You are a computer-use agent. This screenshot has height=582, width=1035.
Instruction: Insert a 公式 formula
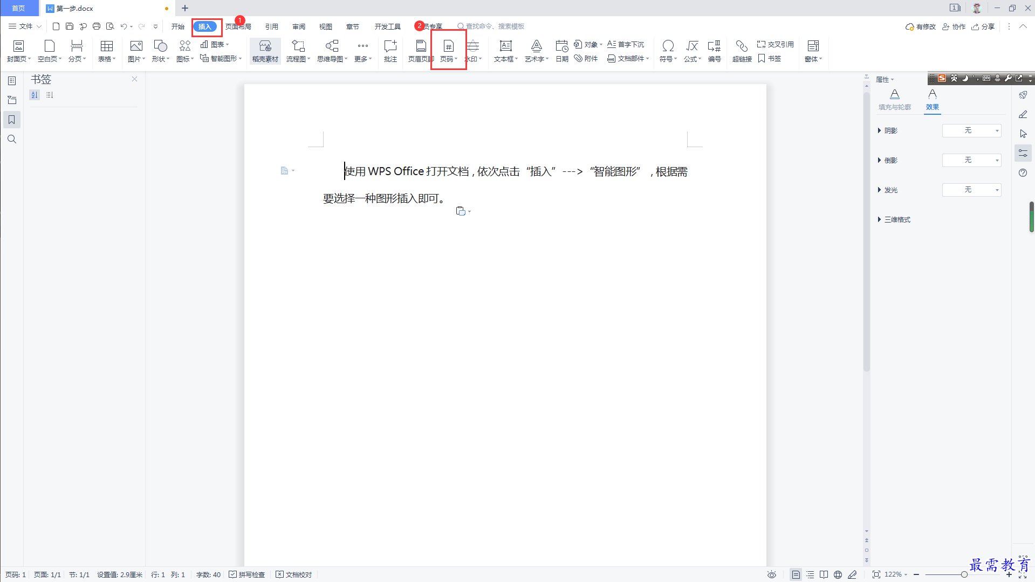[x=693, y=51]
